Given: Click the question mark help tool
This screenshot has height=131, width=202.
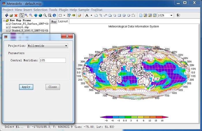Looking at the screenshot, I should [69, 15].
